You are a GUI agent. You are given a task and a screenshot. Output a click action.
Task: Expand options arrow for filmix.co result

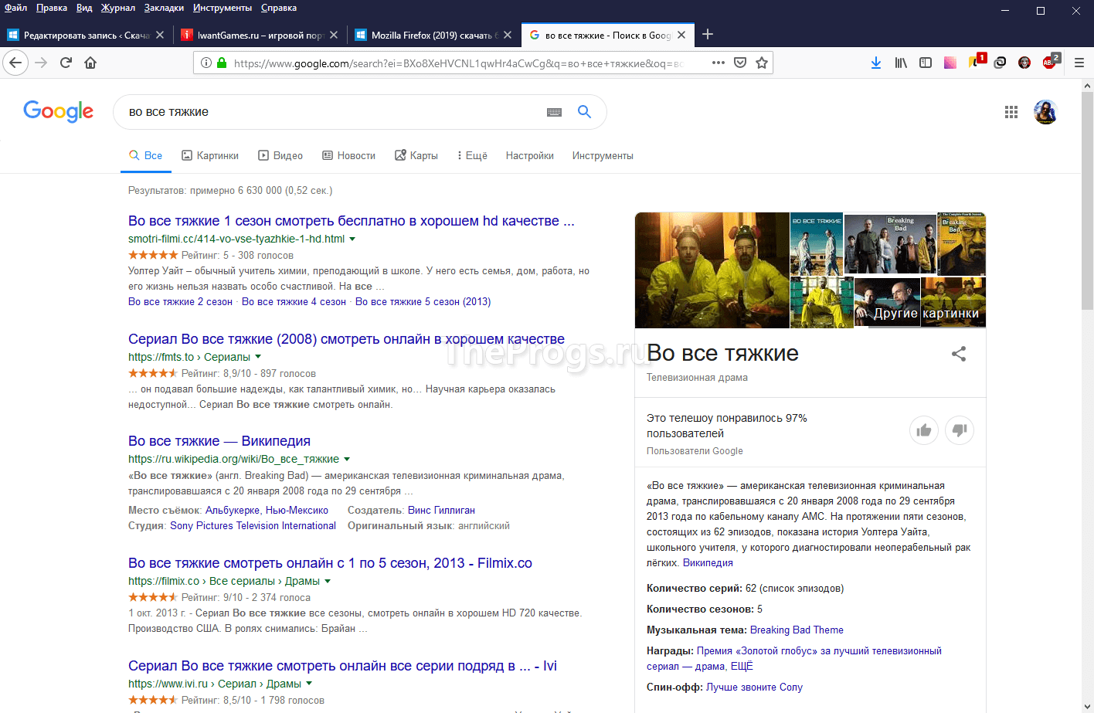[x=328, y=581]
